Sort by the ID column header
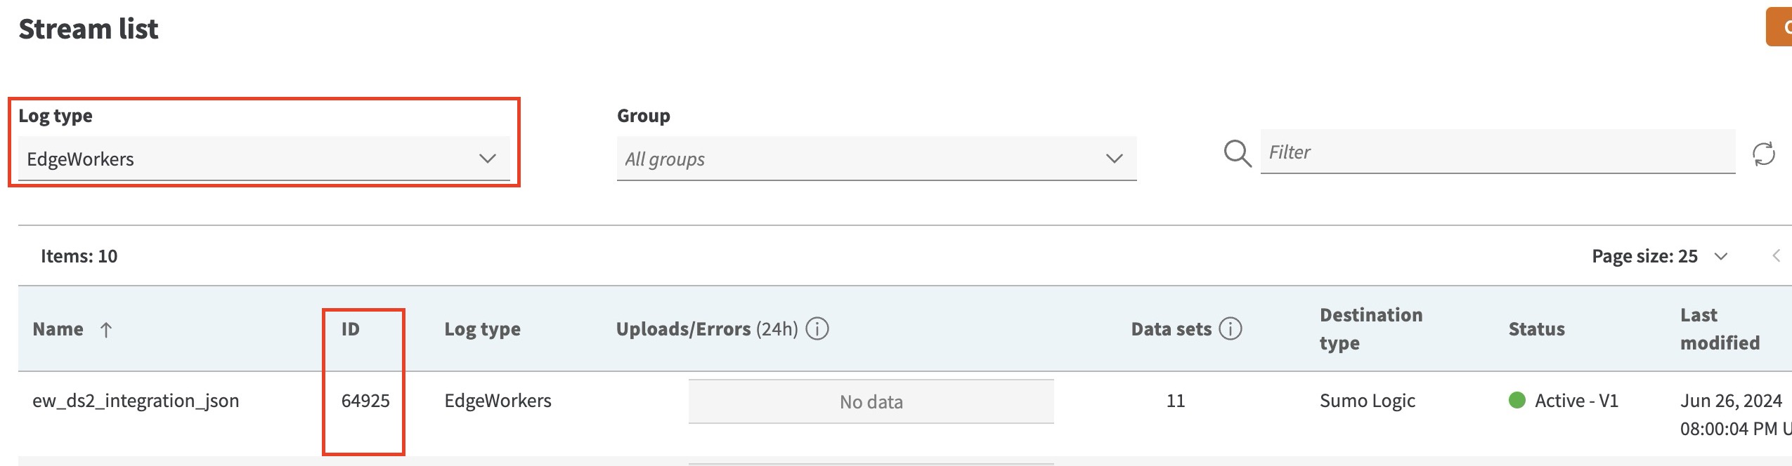 [351, 329]
